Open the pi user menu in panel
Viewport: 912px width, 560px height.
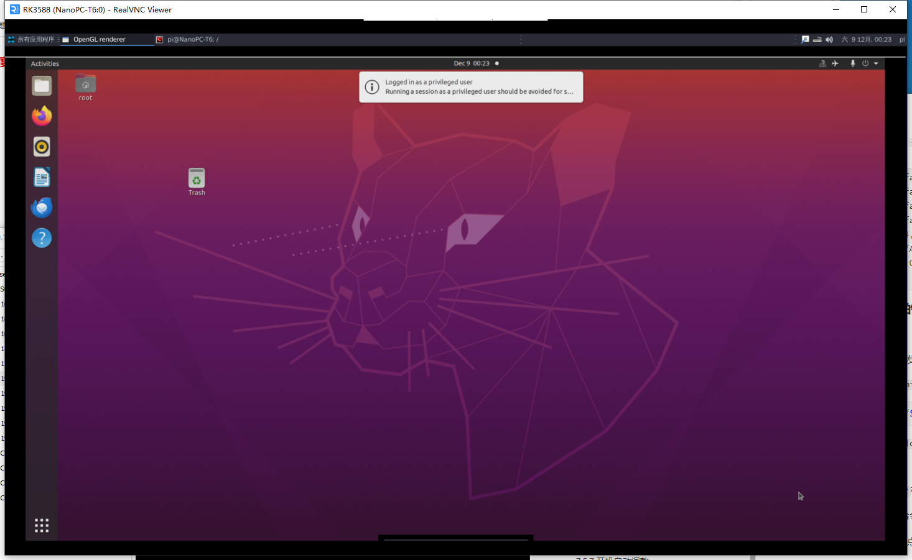[x=902, y=39]
